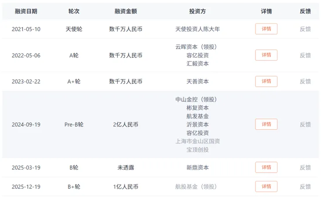Click 详情 for the B+轮 round
Viewport: 321px width, 198px height.
point(266,187)
